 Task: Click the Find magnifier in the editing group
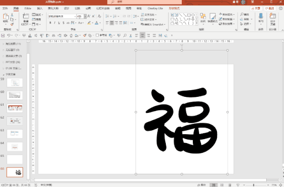coord(242,14)
